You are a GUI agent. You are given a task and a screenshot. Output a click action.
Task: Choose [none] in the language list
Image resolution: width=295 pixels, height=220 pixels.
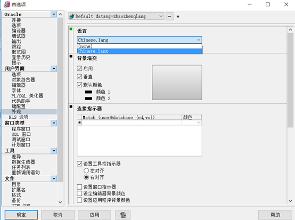pos(140,46)
